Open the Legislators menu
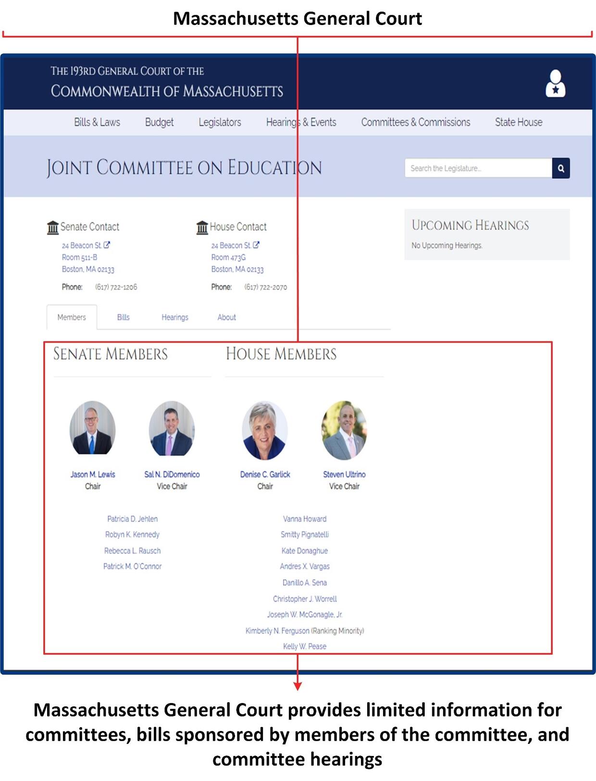Image resolution: width=596 pixels, height=781 pixels. [x=220, y=122]
